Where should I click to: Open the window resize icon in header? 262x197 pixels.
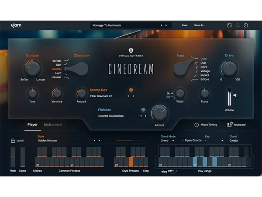click(x=229, y=25)
